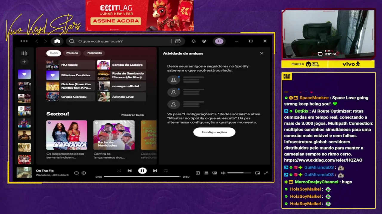Viewport: 382px width, 214px height.
Task: Open Arlindo Cruz shortcut tile
Action: (x=121, y=97)
